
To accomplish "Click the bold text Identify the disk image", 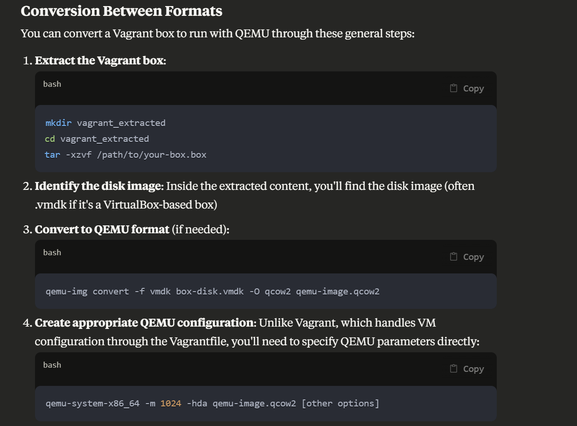I will [x=97, y=186].
